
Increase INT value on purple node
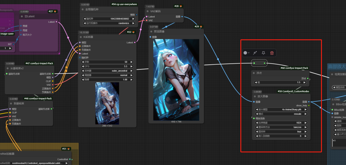coord(10,48)
